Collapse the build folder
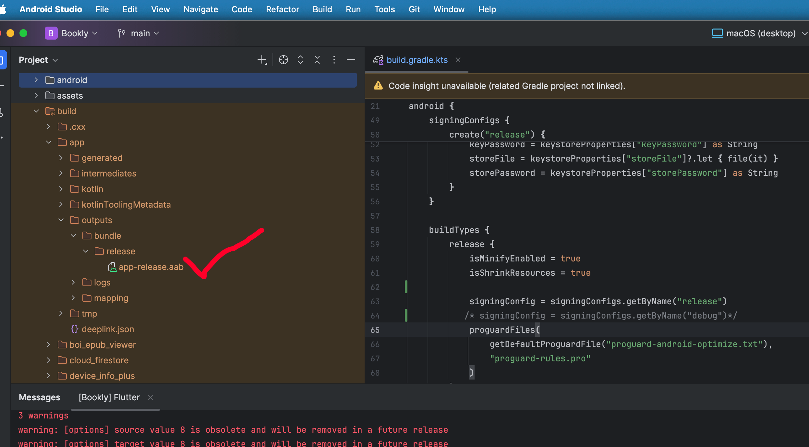809x447 pixels. coord(36,111)
